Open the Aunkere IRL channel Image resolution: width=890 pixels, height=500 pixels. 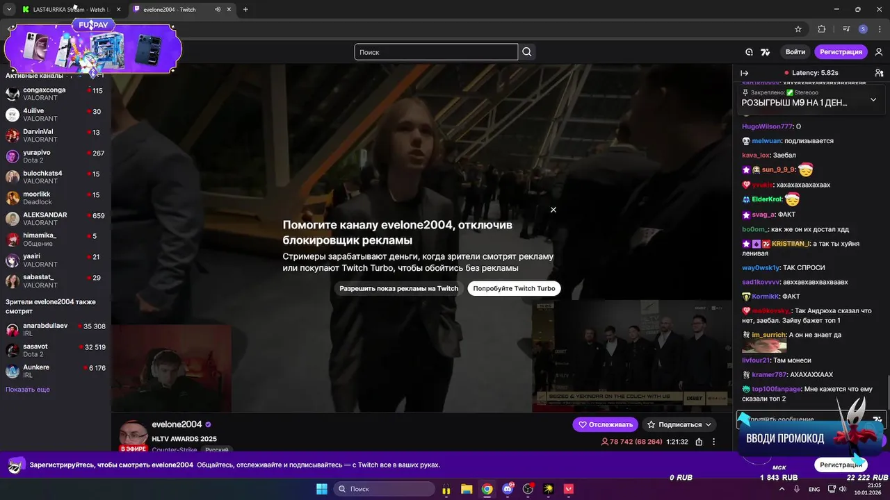pos(56,371)
